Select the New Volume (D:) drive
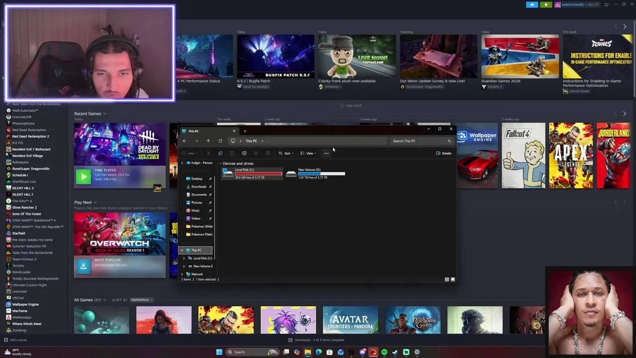636x358 pixels. pos(316,174)
